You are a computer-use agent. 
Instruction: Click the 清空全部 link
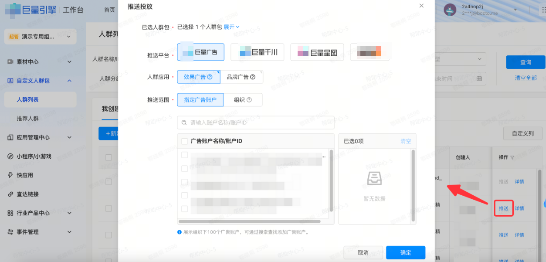[526, 78]
